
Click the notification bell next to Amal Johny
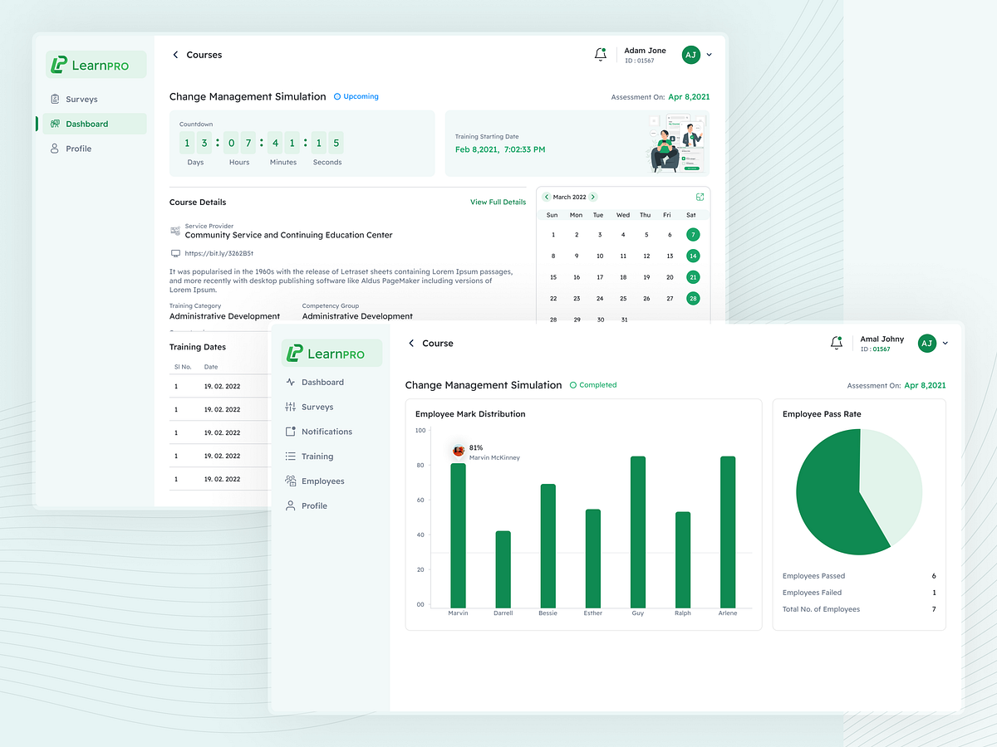(x=836, y=342)
